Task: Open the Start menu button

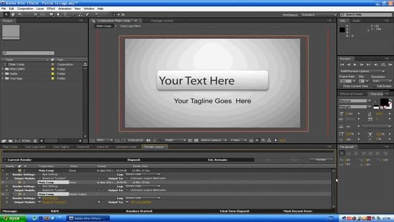Action: [x=13, y=218]
